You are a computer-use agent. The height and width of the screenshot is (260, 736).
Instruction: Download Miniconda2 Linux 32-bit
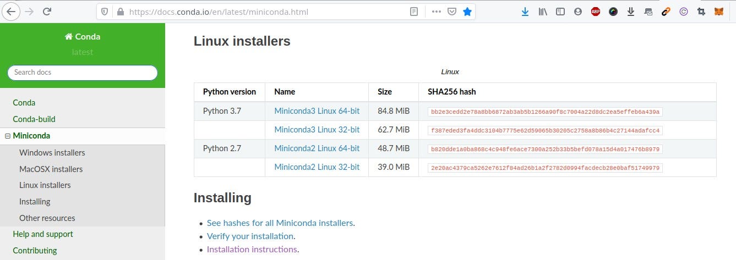point(317,167)
